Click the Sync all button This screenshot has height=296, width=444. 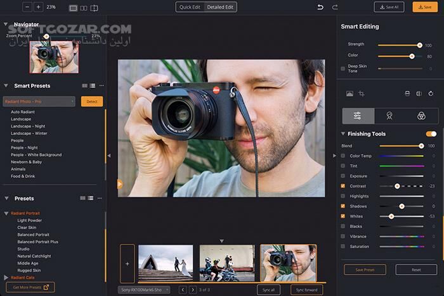pos(268,290)
